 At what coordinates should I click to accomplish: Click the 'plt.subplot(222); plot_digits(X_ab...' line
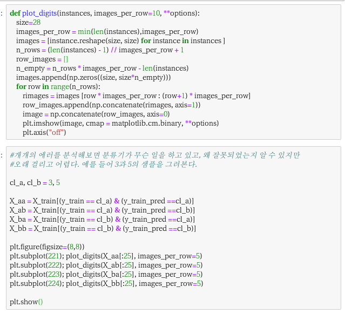click(106, 265)
